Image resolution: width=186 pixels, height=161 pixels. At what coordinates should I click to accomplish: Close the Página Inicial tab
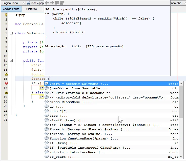[24, 3]
